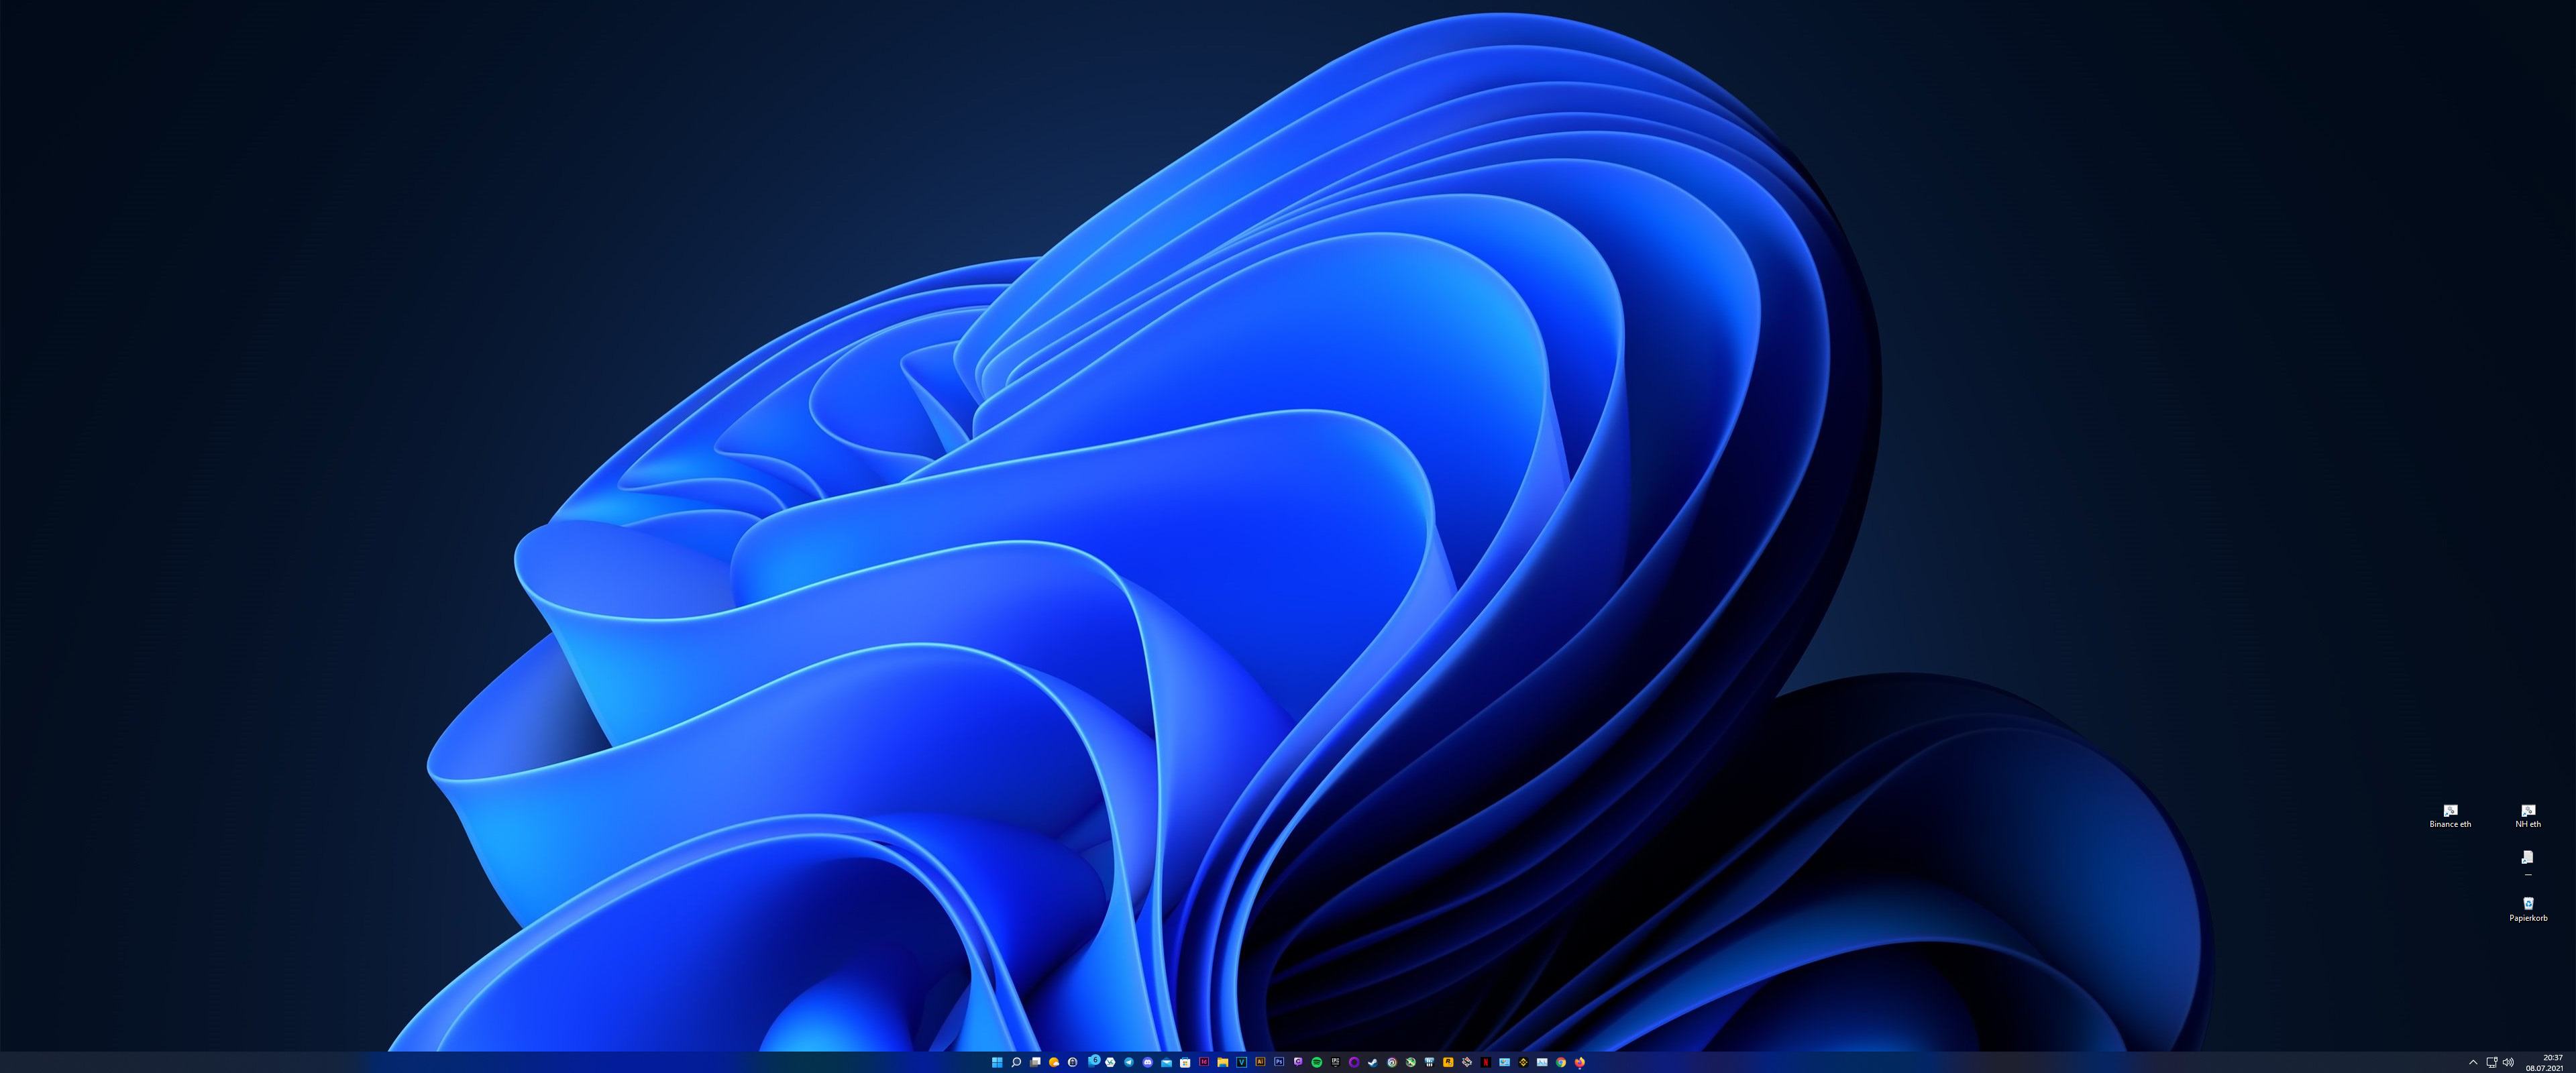Open chat app with 6 badge
The width and height of the screenshot is (2576, 1073).
[x=1093, y=1061]
